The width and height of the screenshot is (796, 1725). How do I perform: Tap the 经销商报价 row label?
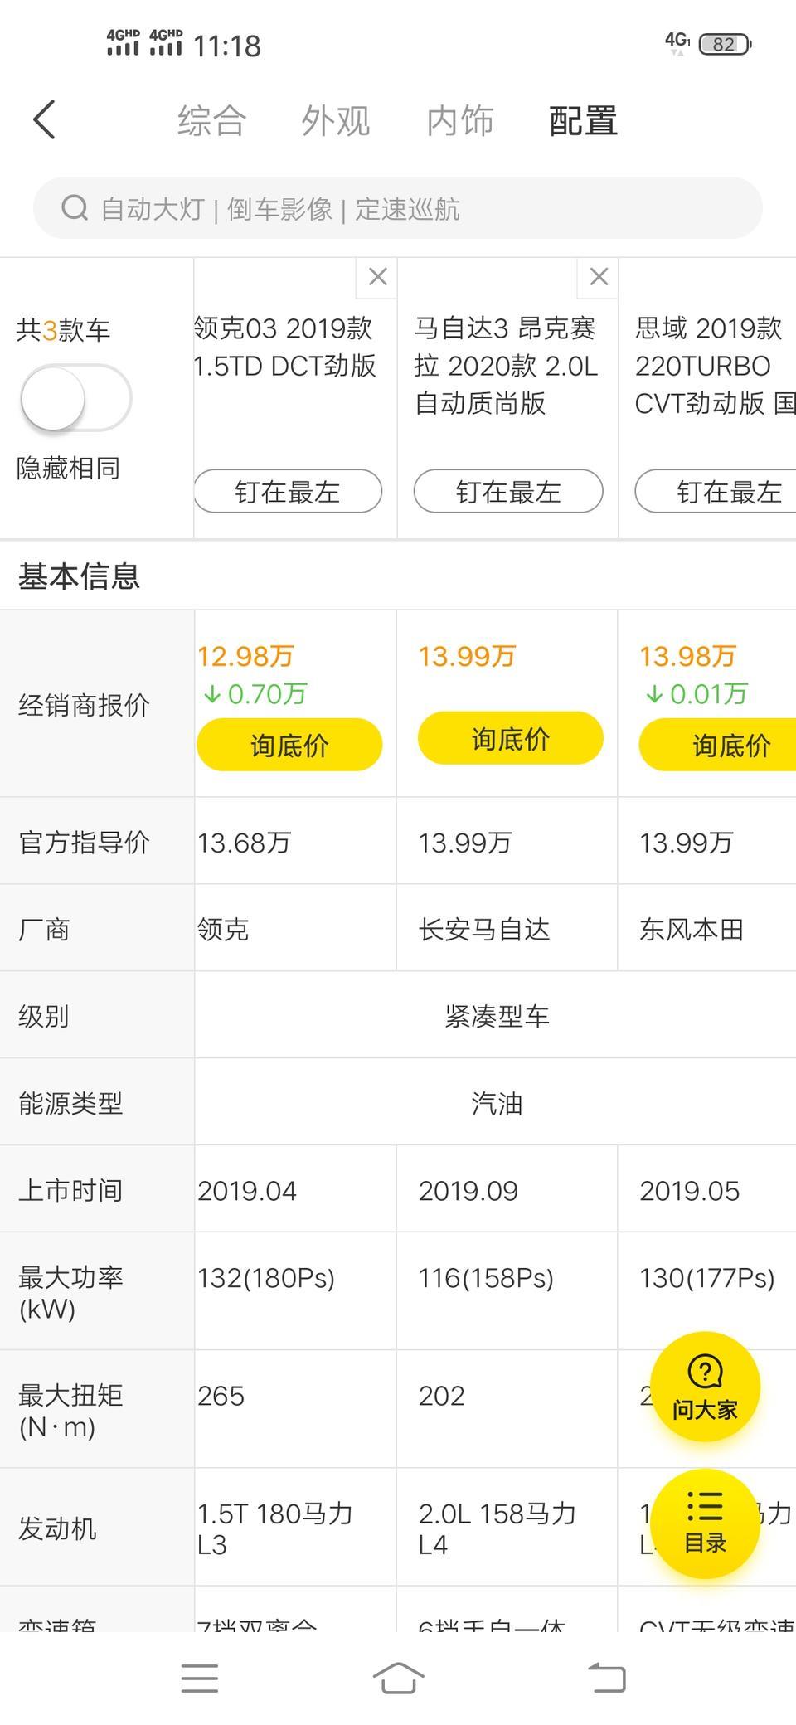pos(84,705)
